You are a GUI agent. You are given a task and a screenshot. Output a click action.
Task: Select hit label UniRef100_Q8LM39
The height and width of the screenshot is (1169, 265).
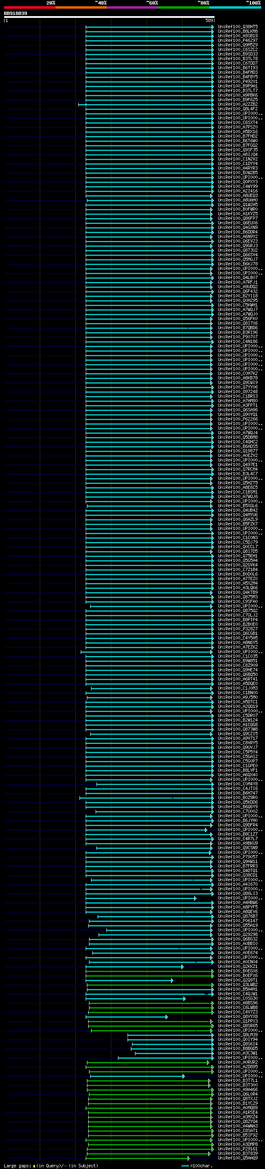[x=238, y=1035]
